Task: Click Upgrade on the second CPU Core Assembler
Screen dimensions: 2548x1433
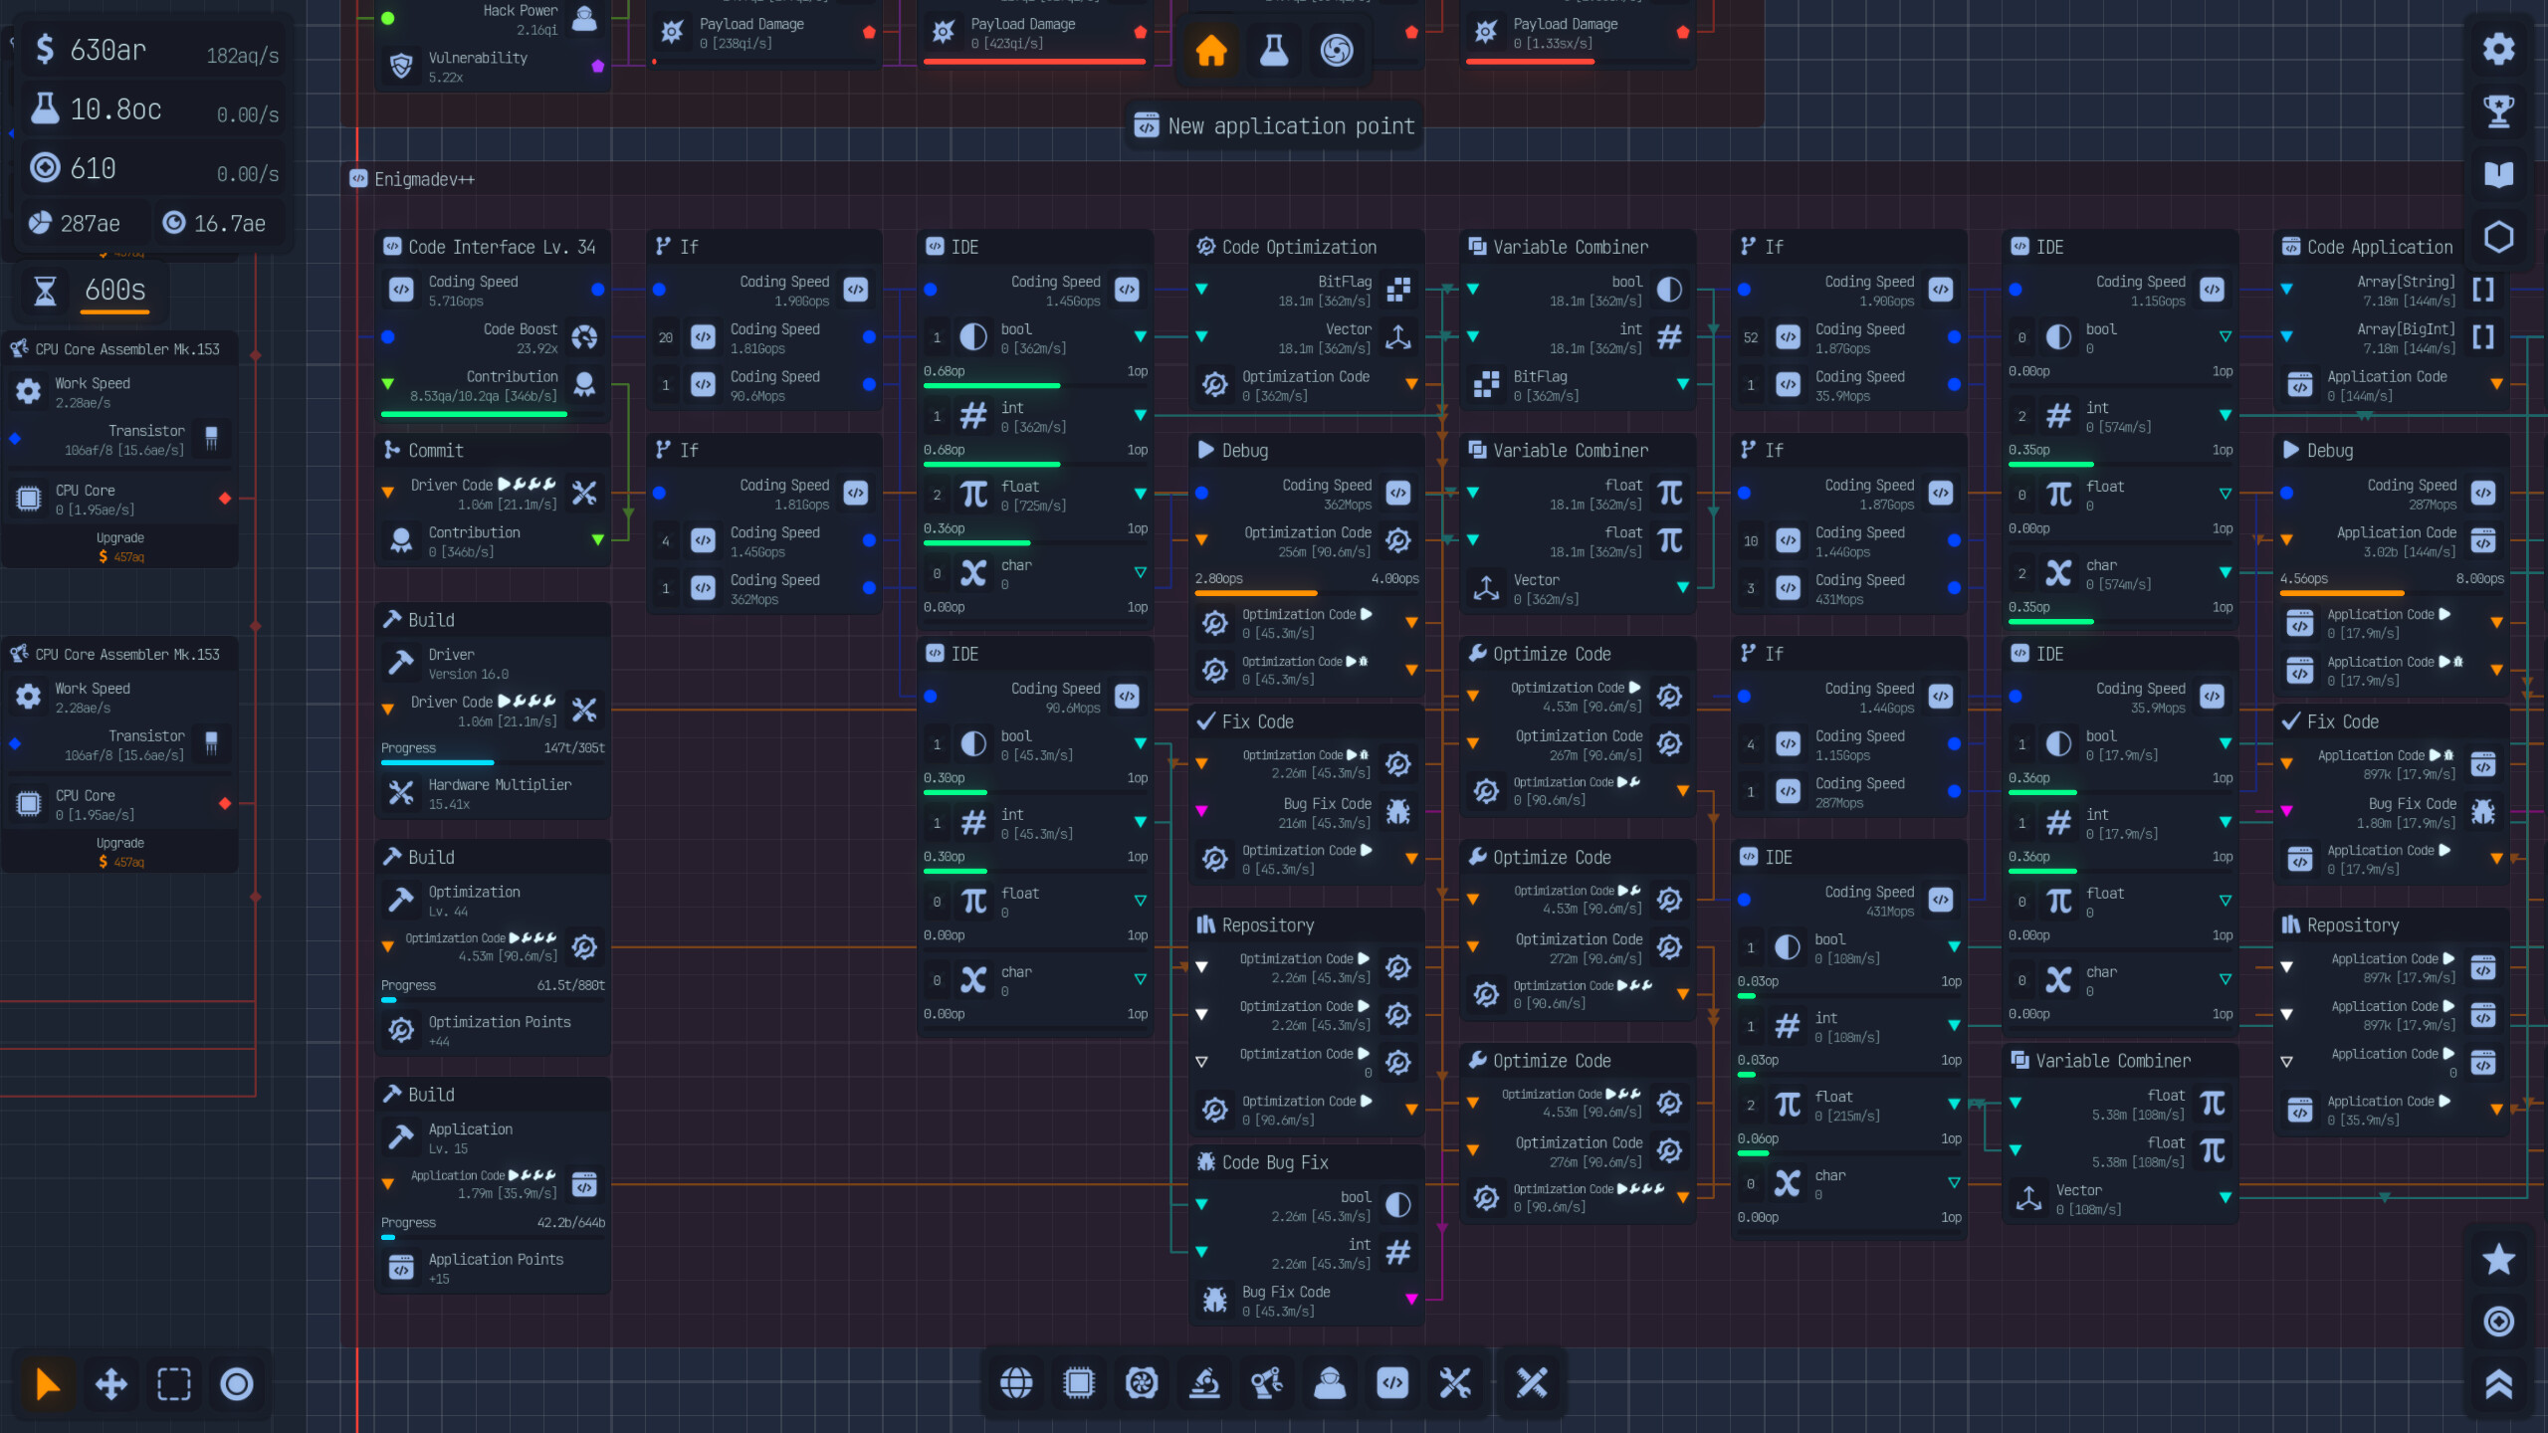Action: point(120,852)
